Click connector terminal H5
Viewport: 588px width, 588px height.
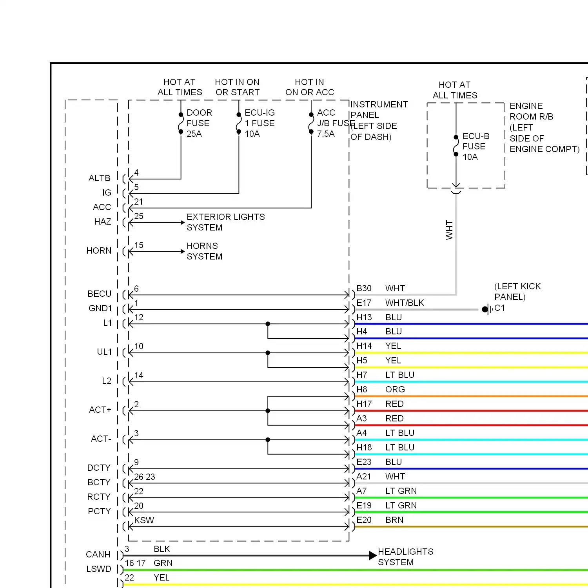(362, 360)
